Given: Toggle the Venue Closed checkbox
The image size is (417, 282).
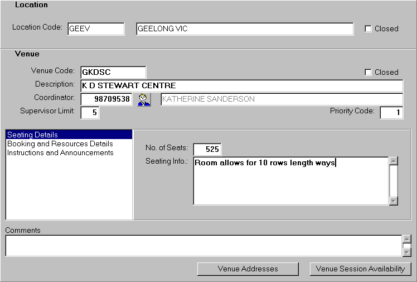Looking at the screenshot, I should click(368, 72).
